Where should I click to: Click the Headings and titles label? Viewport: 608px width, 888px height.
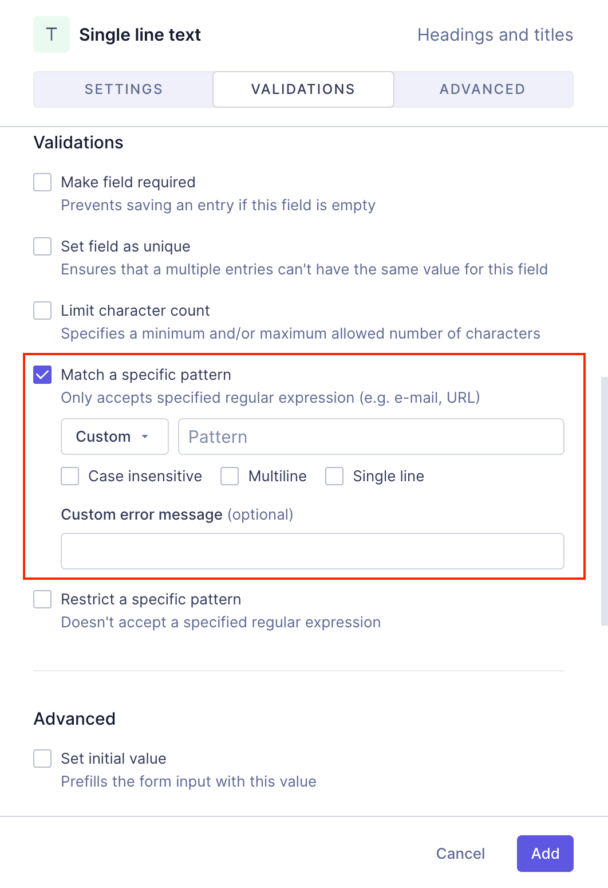(495, 35)
